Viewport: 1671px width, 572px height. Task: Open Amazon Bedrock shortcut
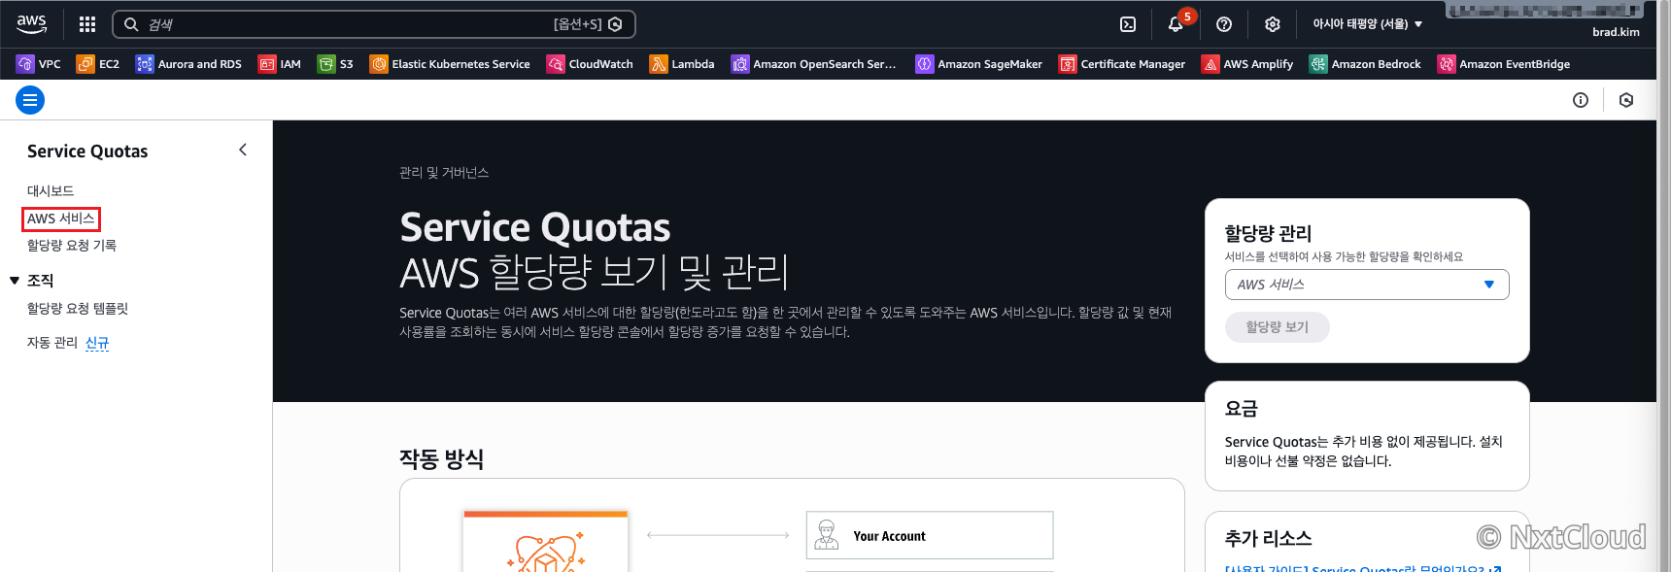1365,64
